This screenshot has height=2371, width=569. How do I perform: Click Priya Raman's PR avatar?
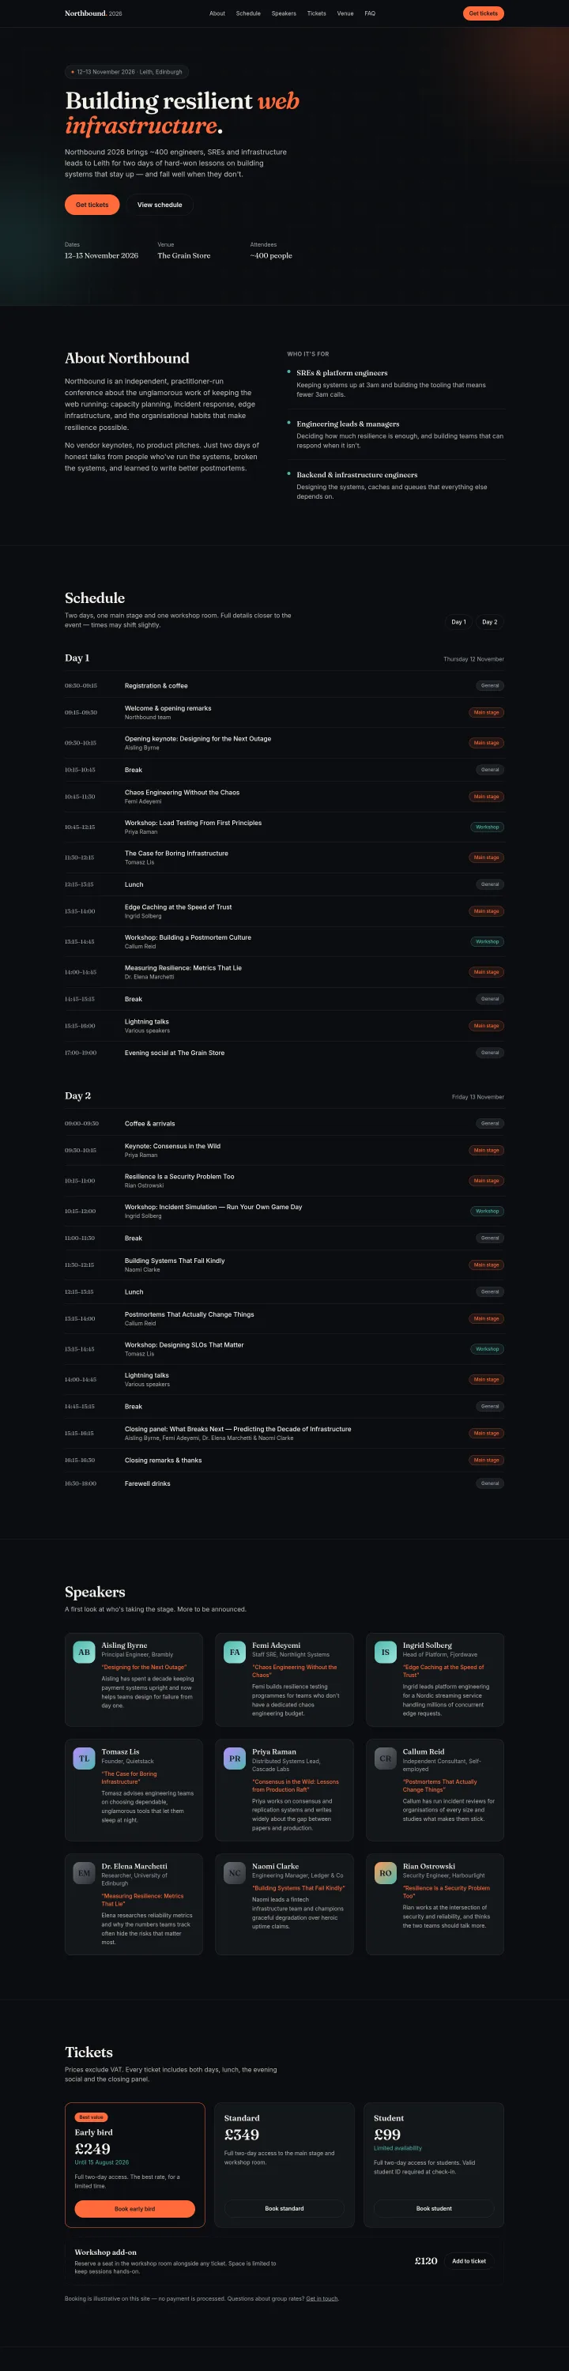tap(235, 1759)
